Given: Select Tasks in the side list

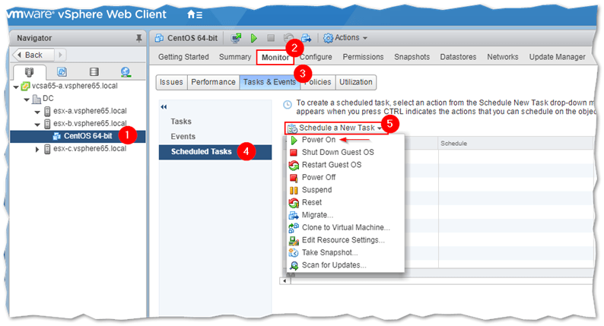Looking at the screenshot, I should click(181, 122).
